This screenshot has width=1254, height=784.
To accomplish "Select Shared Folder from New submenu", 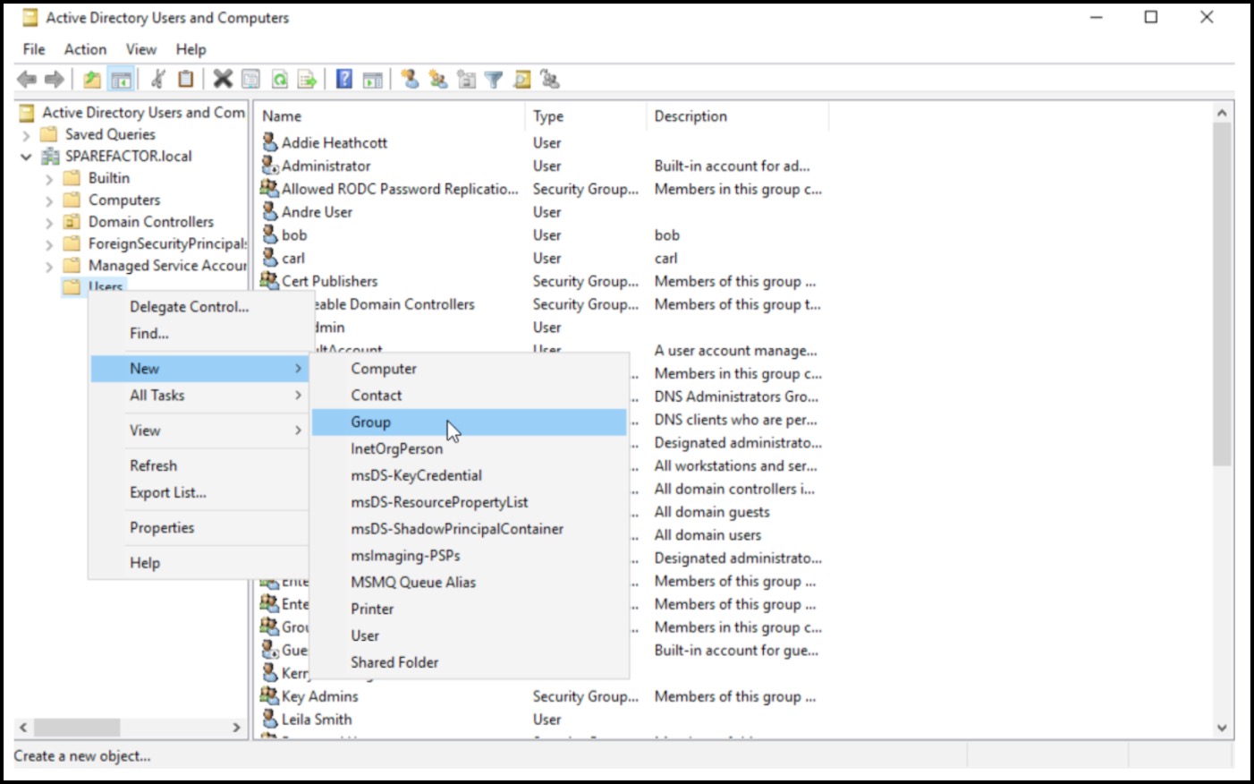I will coord(469,662).
